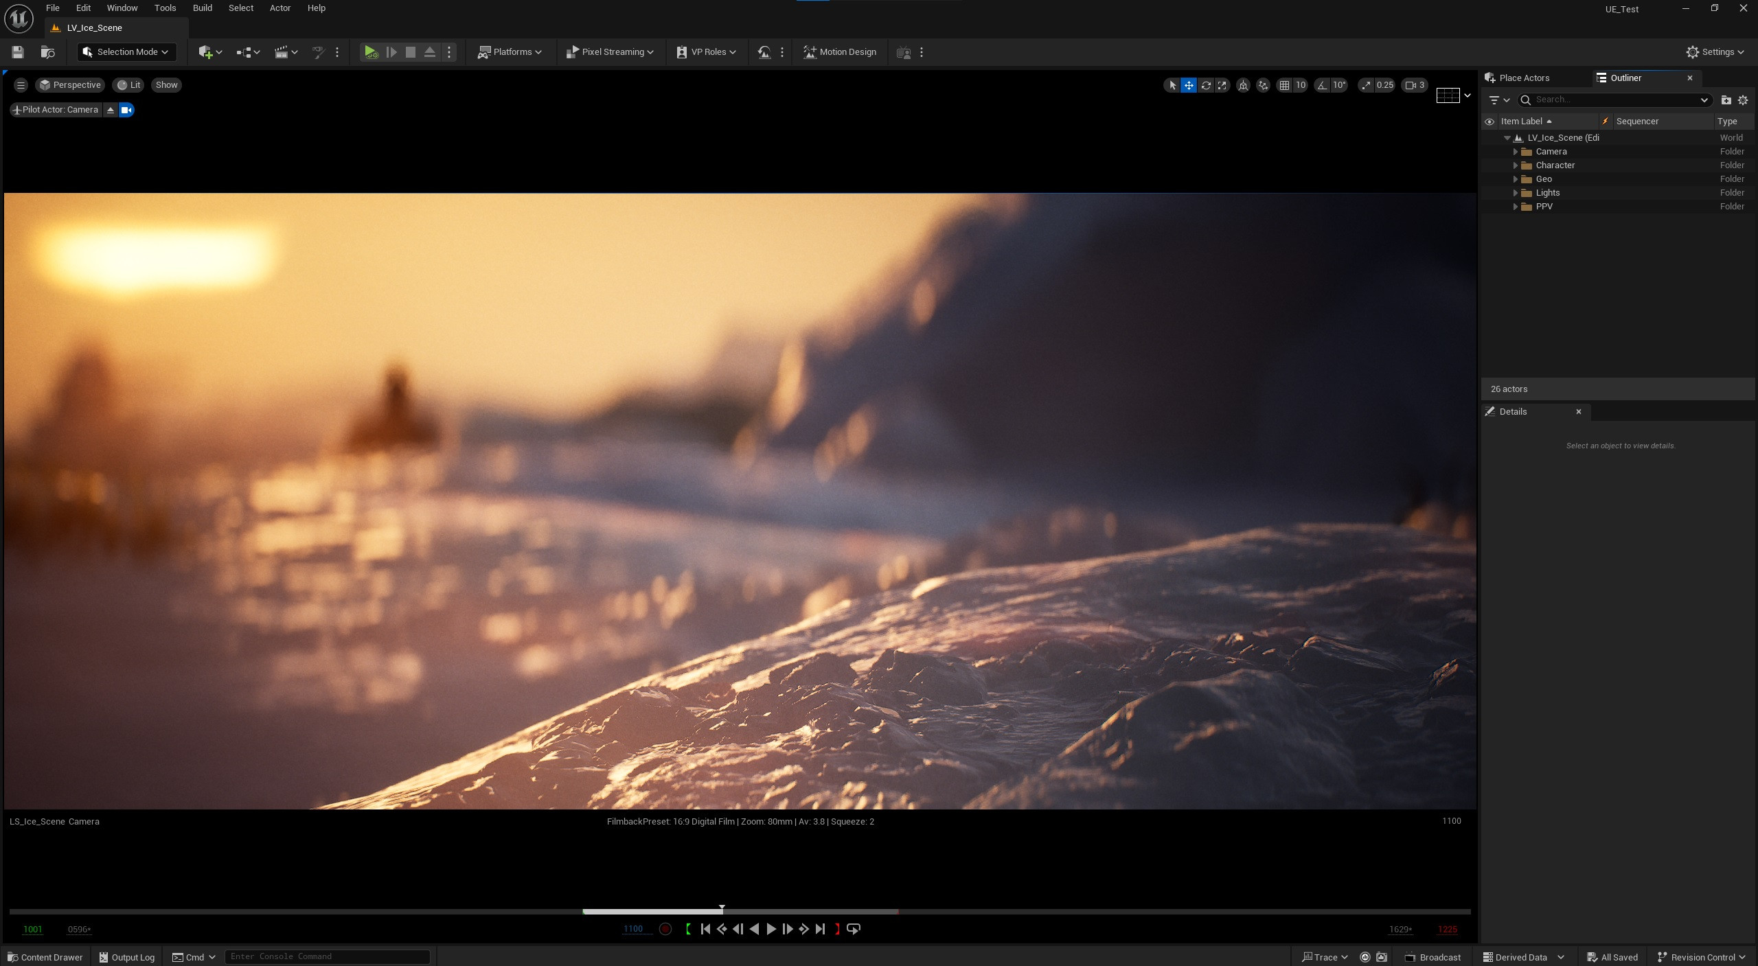The width and height of the screenshot is (1758, 966).
Task: Open the Pixel Streaming menu
Action: click(x=610, y=52)
